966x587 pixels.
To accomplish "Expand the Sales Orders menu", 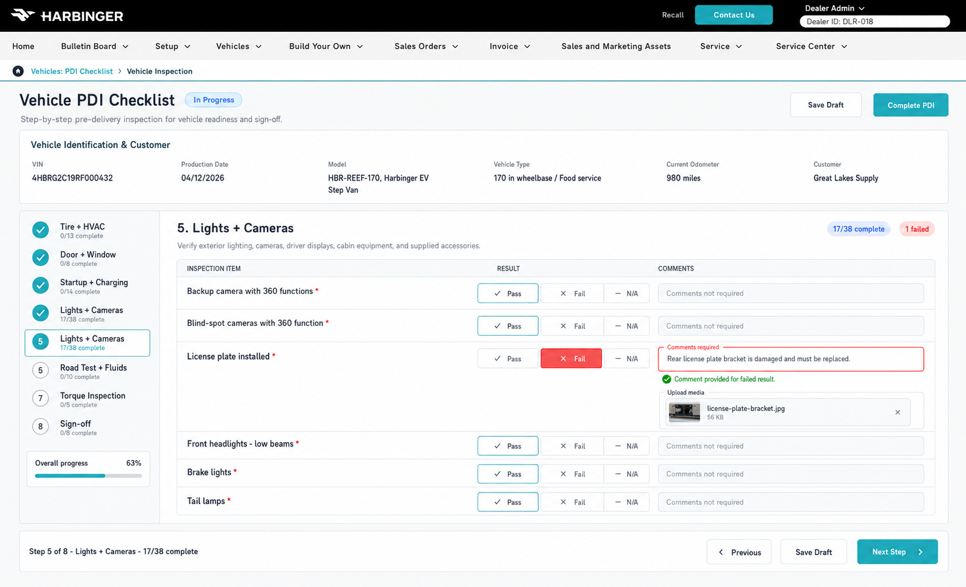I will (x=426, y=46).
